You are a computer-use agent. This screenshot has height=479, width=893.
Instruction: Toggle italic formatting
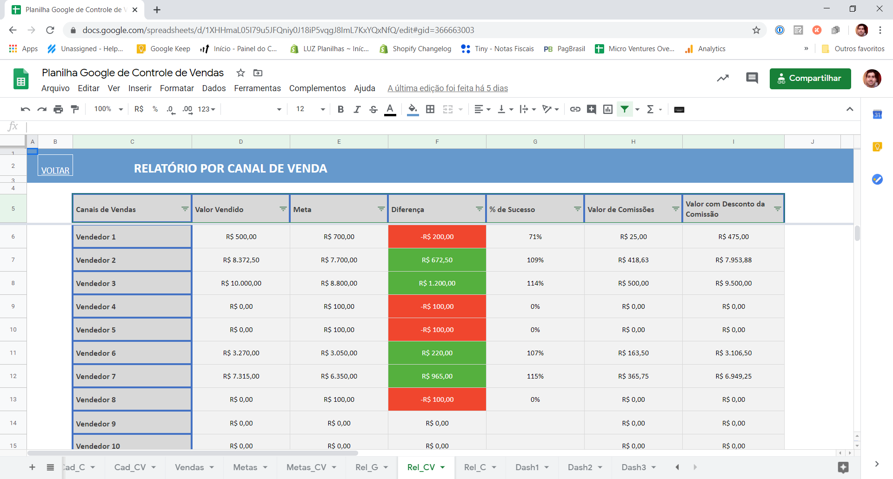(357, 109)
